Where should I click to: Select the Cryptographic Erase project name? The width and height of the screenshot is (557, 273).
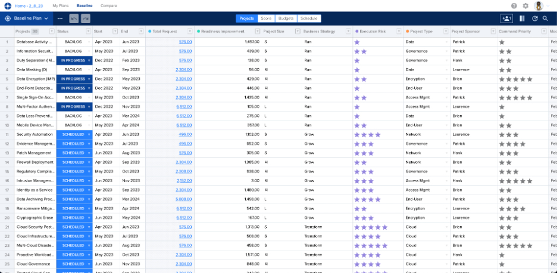(34, 218)
